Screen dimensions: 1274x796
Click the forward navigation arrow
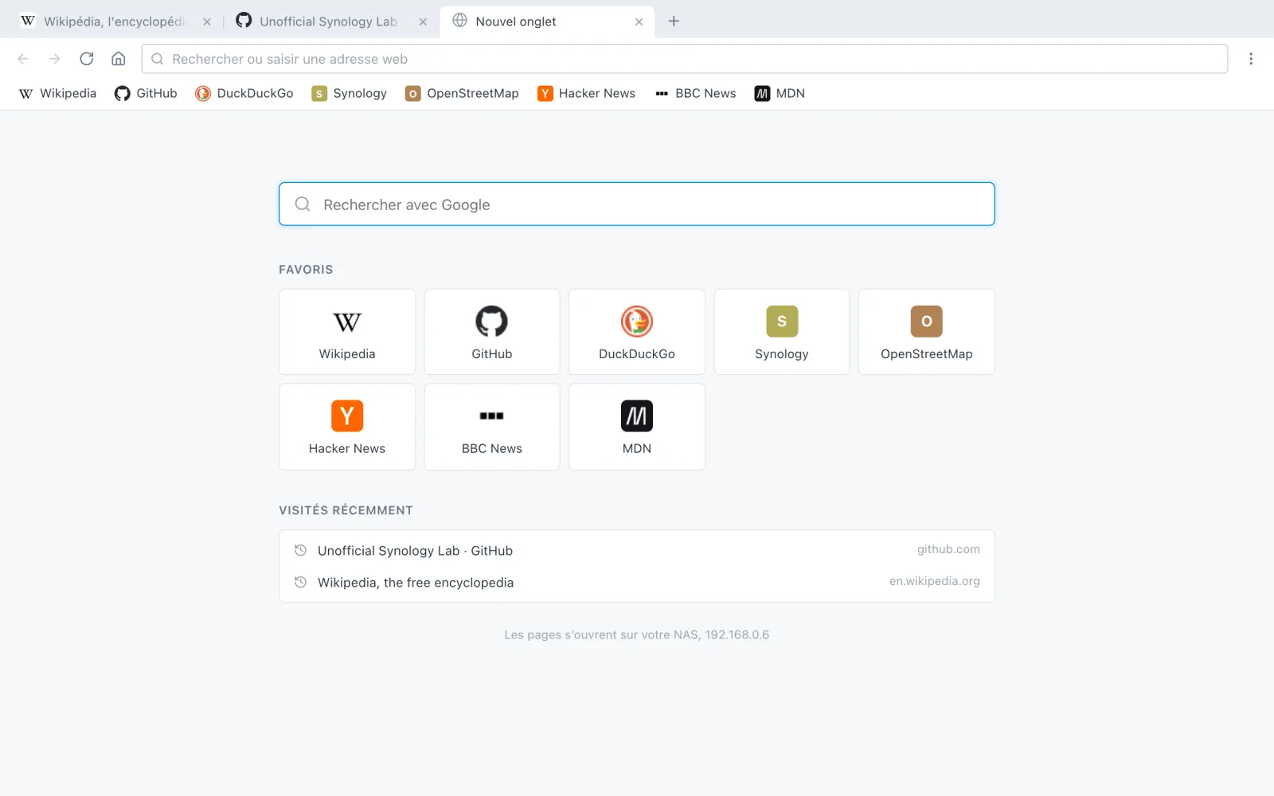click(x=55, y=59)
